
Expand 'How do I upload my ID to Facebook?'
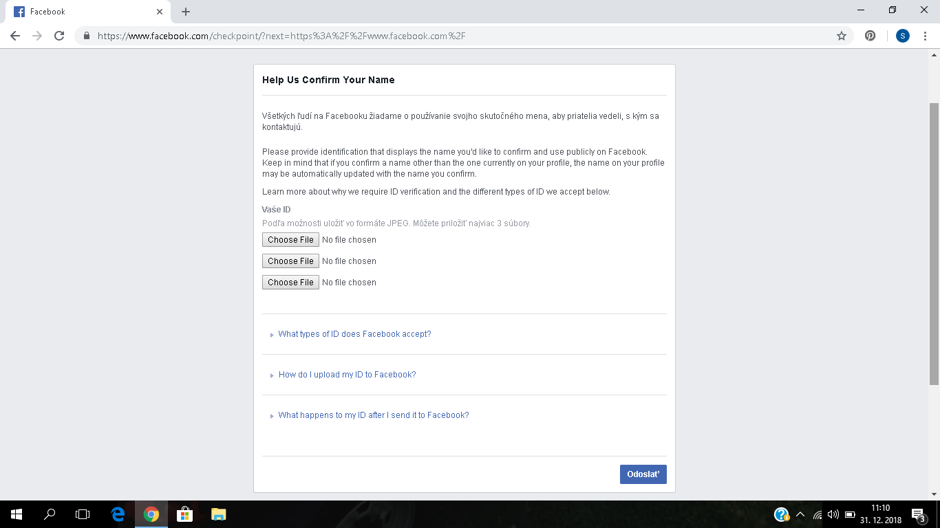tap(347, 375)
